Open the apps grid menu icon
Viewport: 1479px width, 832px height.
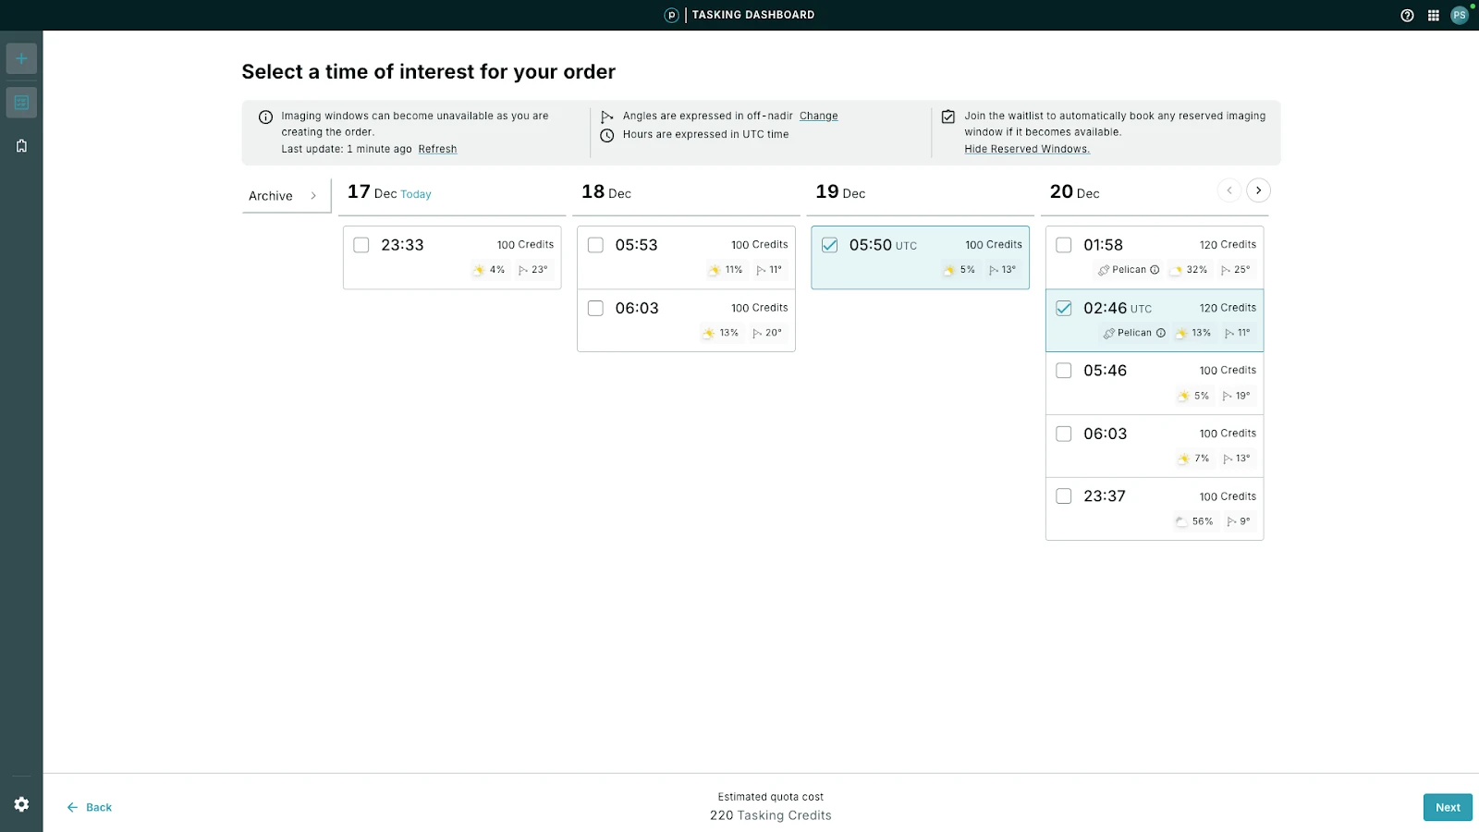coord(1433,15)
